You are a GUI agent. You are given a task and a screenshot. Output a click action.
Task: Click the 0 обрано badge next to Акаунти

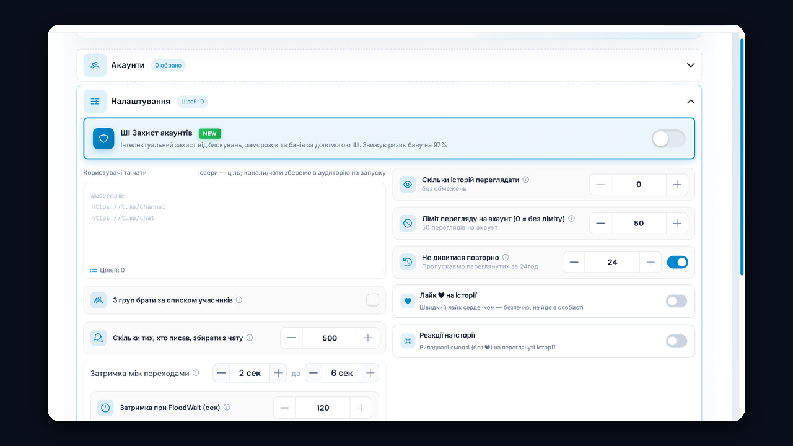(x=169, y=65)
